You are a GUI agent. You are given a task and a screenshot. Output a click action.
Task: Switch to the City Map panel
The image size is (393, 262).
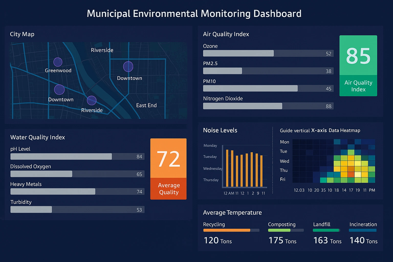coord(22,34)
